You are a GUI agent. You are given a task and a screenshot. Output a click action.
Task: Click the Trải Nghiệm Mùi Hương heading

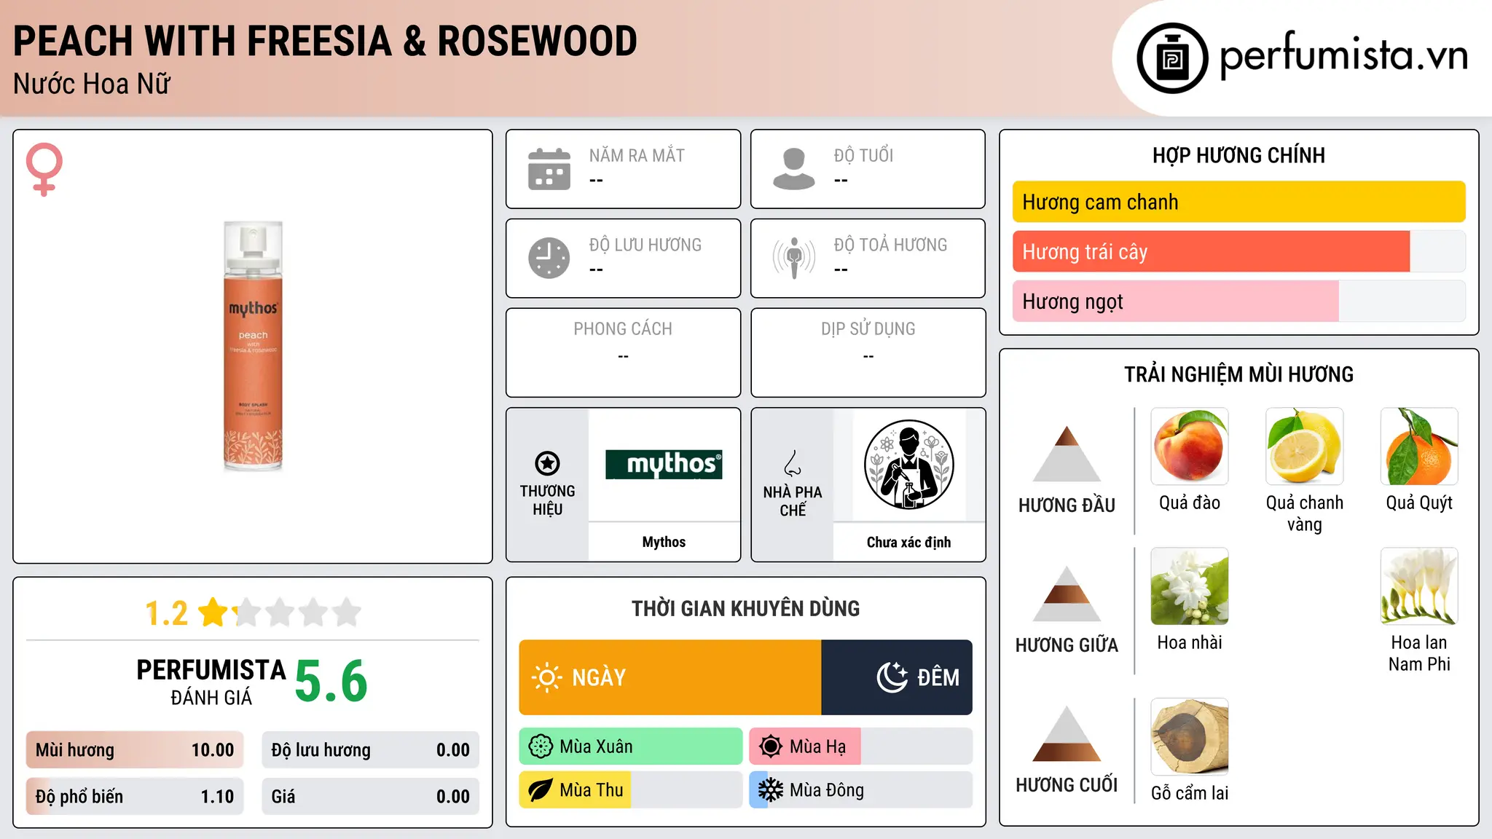[1238, 374]
